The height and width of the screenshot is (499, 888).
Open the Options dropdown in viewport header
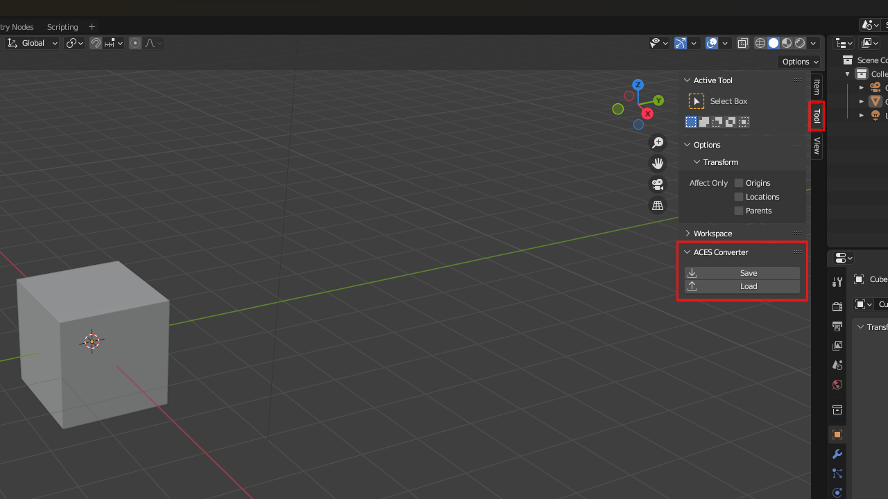pyautogui.click(x=800, y=62)
